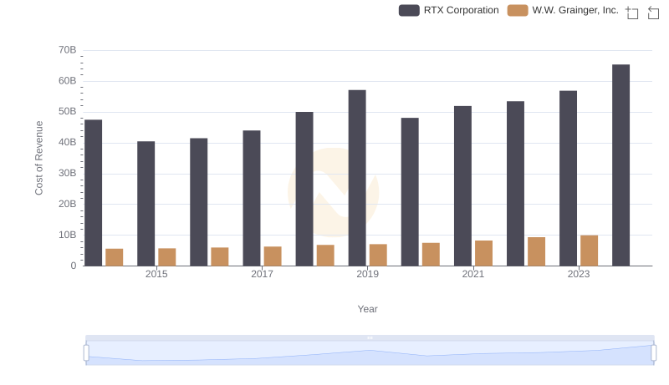This screenshot has width=669, height=385.
Task: Click the W.W. Grainger bar for 2023
Action: (x=590, y=251)
